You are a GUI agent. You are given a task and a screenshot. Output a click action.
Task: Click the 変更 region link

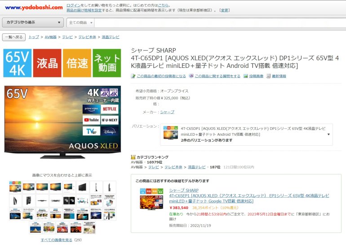(x=225, y=10)
